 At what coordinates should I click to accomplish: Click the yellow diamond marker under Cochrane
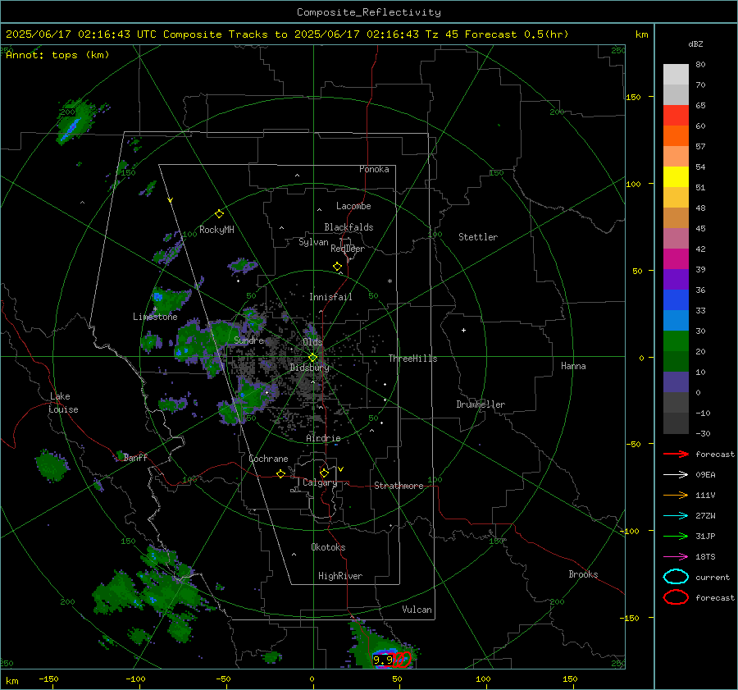(281, 474)
